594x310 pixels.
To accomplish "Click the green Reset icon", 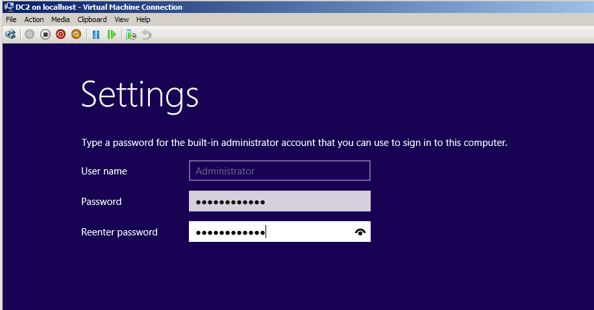I will [112, 34].
